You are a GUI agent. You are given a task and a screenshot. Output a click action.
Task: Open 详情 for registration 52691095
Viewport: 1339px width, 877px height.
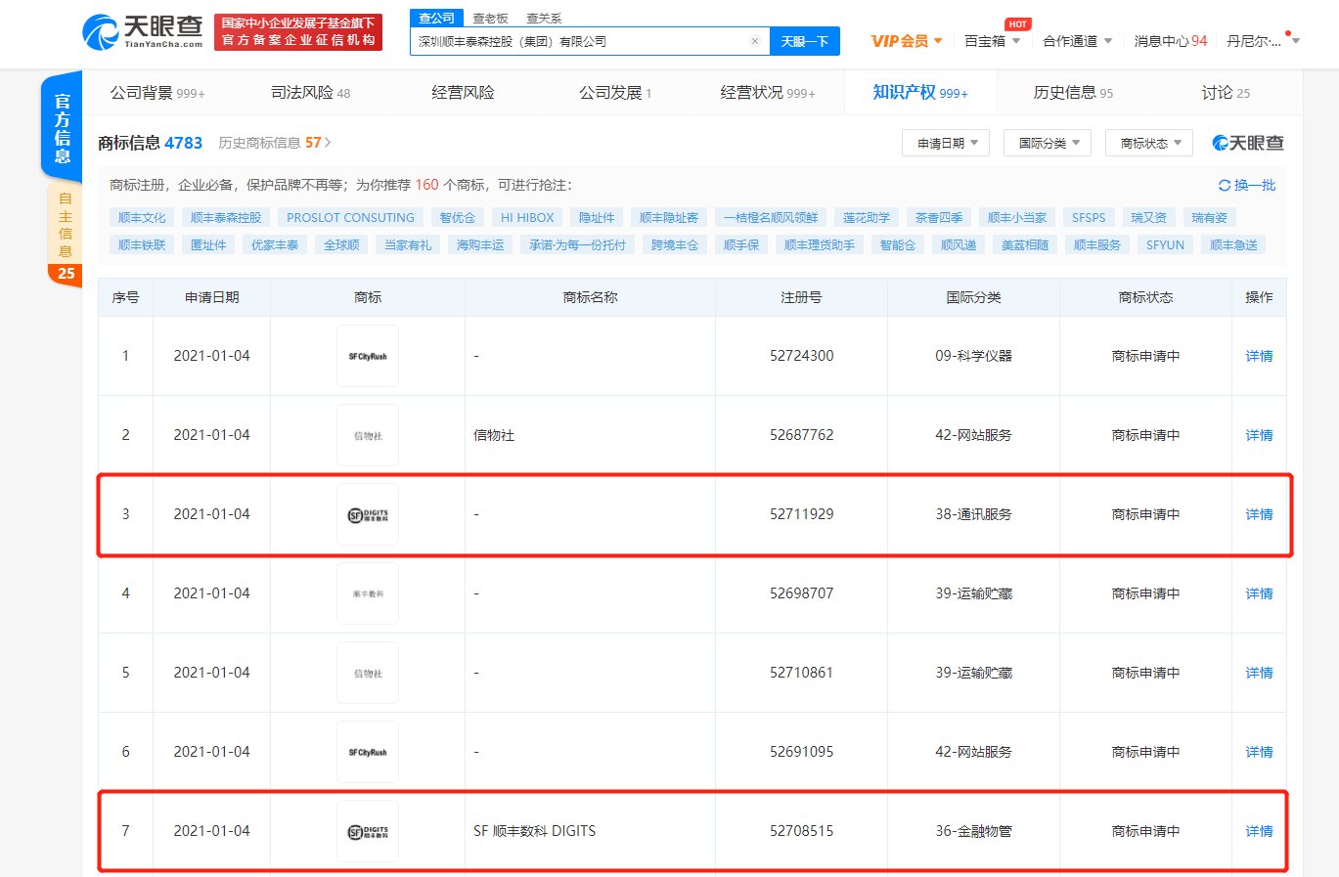tap(1259, 752)
